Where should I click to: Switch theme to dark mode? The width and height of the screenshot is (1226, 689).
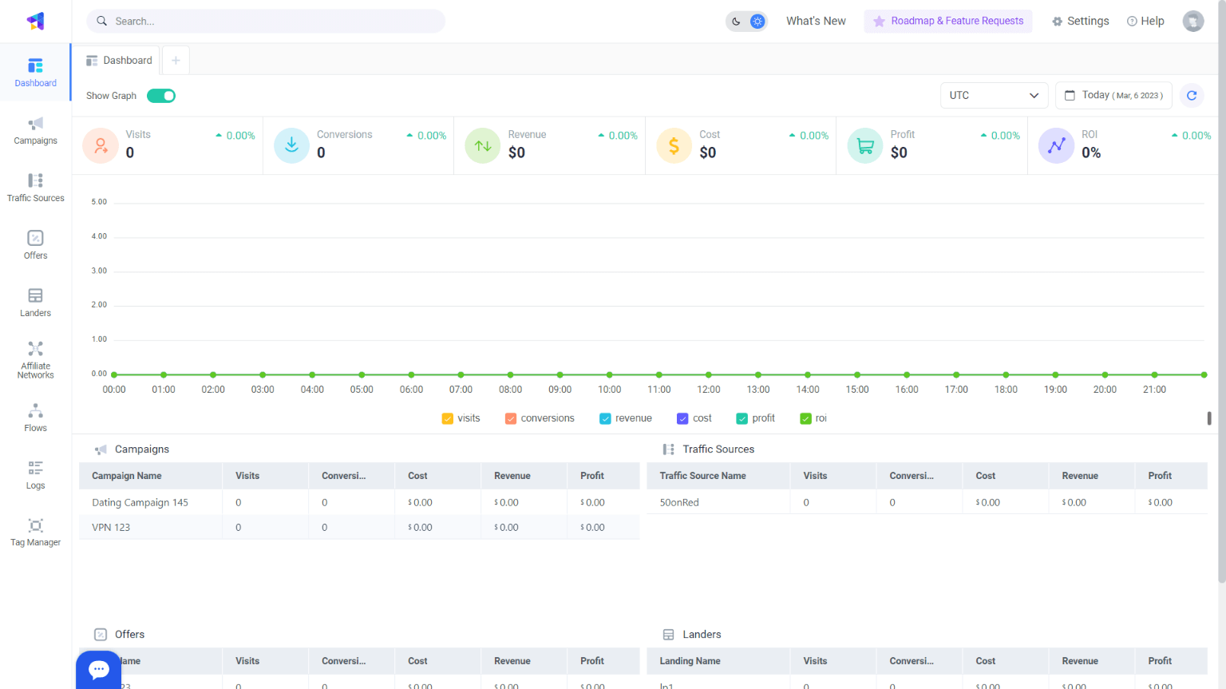736,21
